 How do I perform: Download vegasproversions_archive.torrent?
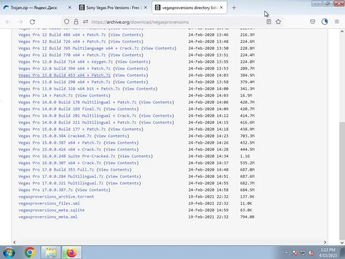point(56,197)
